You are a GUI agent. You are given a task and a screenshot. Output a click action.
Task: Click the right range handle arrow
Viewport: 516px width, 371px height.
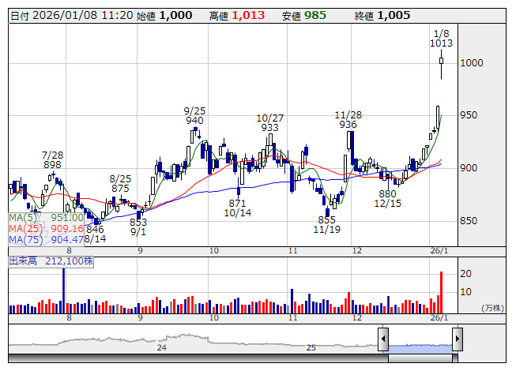[x=458, y=339]
